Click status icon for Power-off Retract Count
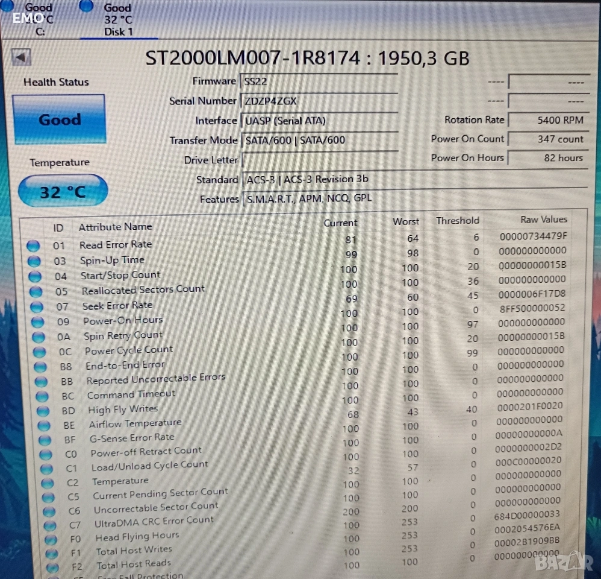Screen dimensions: 601x579 (x=46, y=454)
